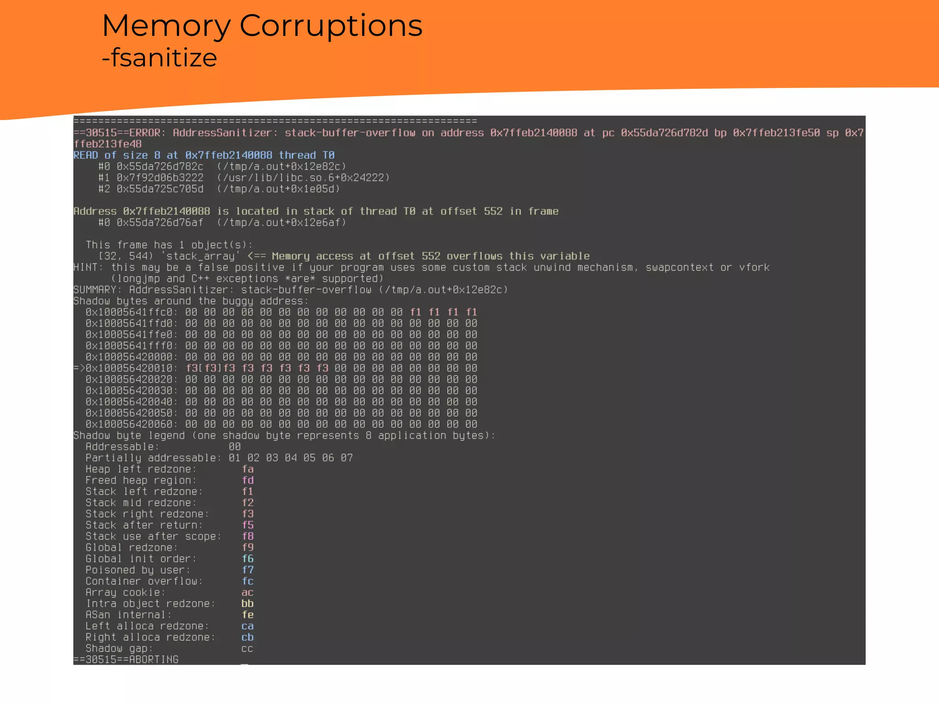Click shadow row '0x10005641ffc0'

click(x=282, y=312)
